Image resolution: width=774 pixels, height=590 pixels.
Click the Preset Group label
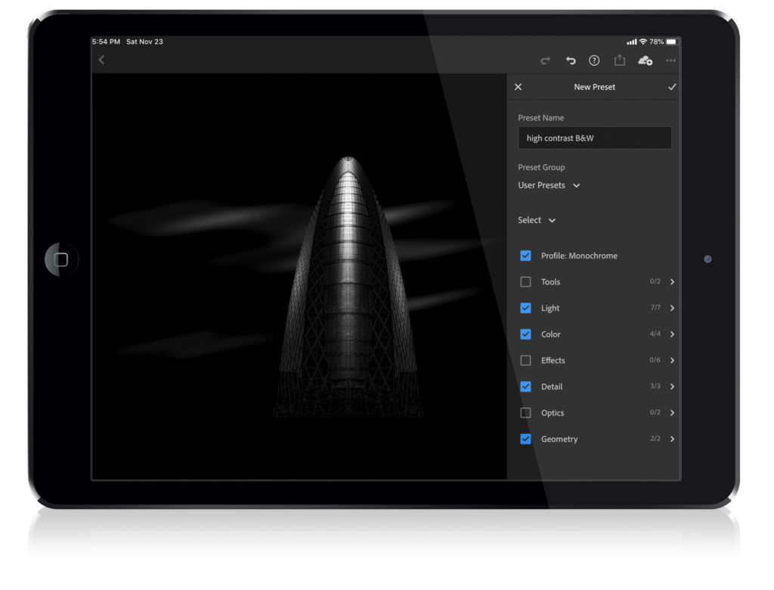[541, 167]
